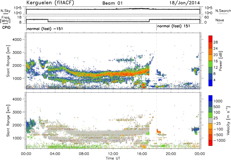Click the "normal (fast) -151" CPID text

(45, 29)
